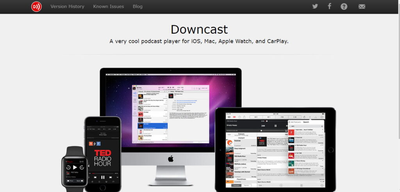The height and width of the screenshot is (192, 400).
Task: Click the iPad screen in the product image
Action: (275, 150)
